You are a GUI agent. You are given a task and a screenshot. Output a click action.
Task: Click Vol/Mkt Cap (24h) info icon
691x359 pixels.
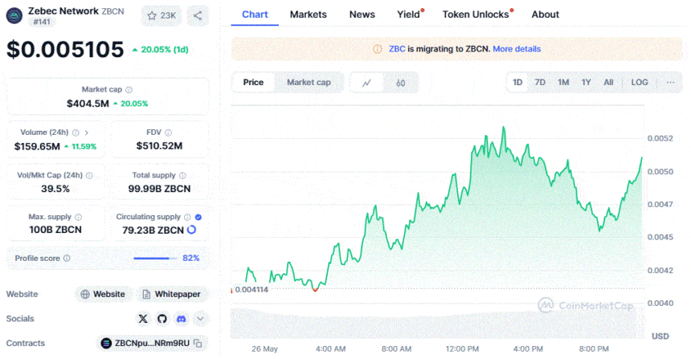[x=89, y=176]
